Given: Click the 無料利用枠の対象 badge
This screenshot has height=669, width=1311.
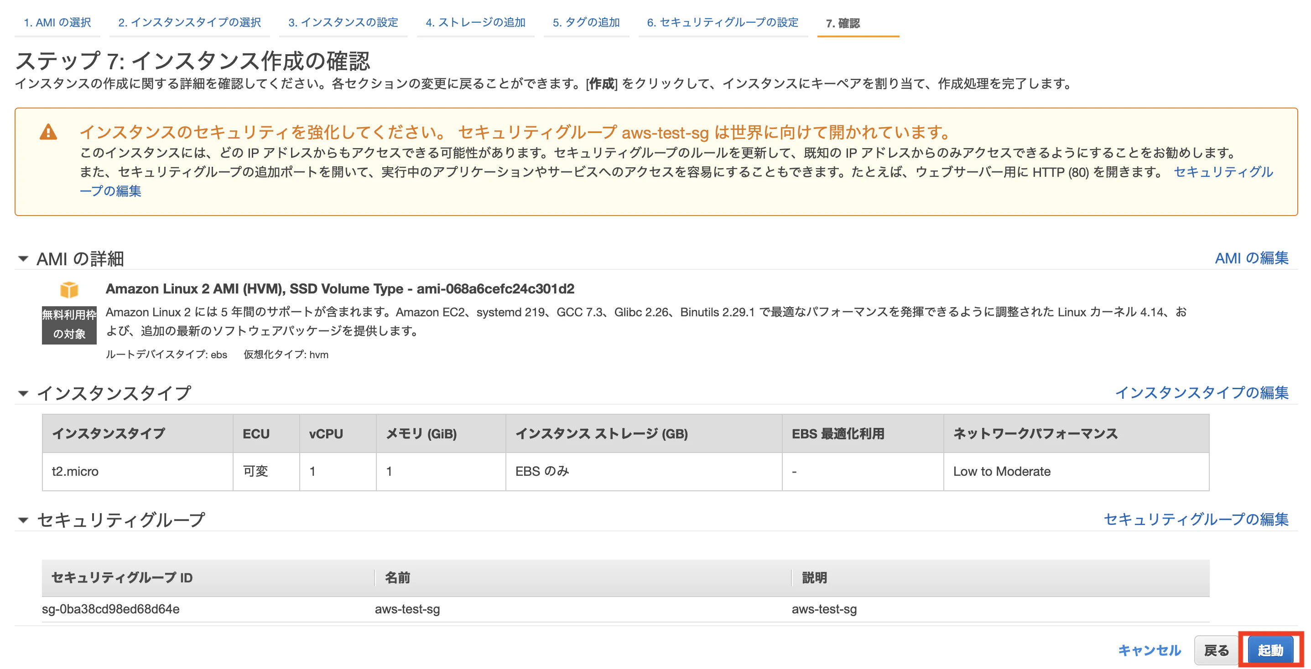Looking at the screenshot, I should (69, 325).
